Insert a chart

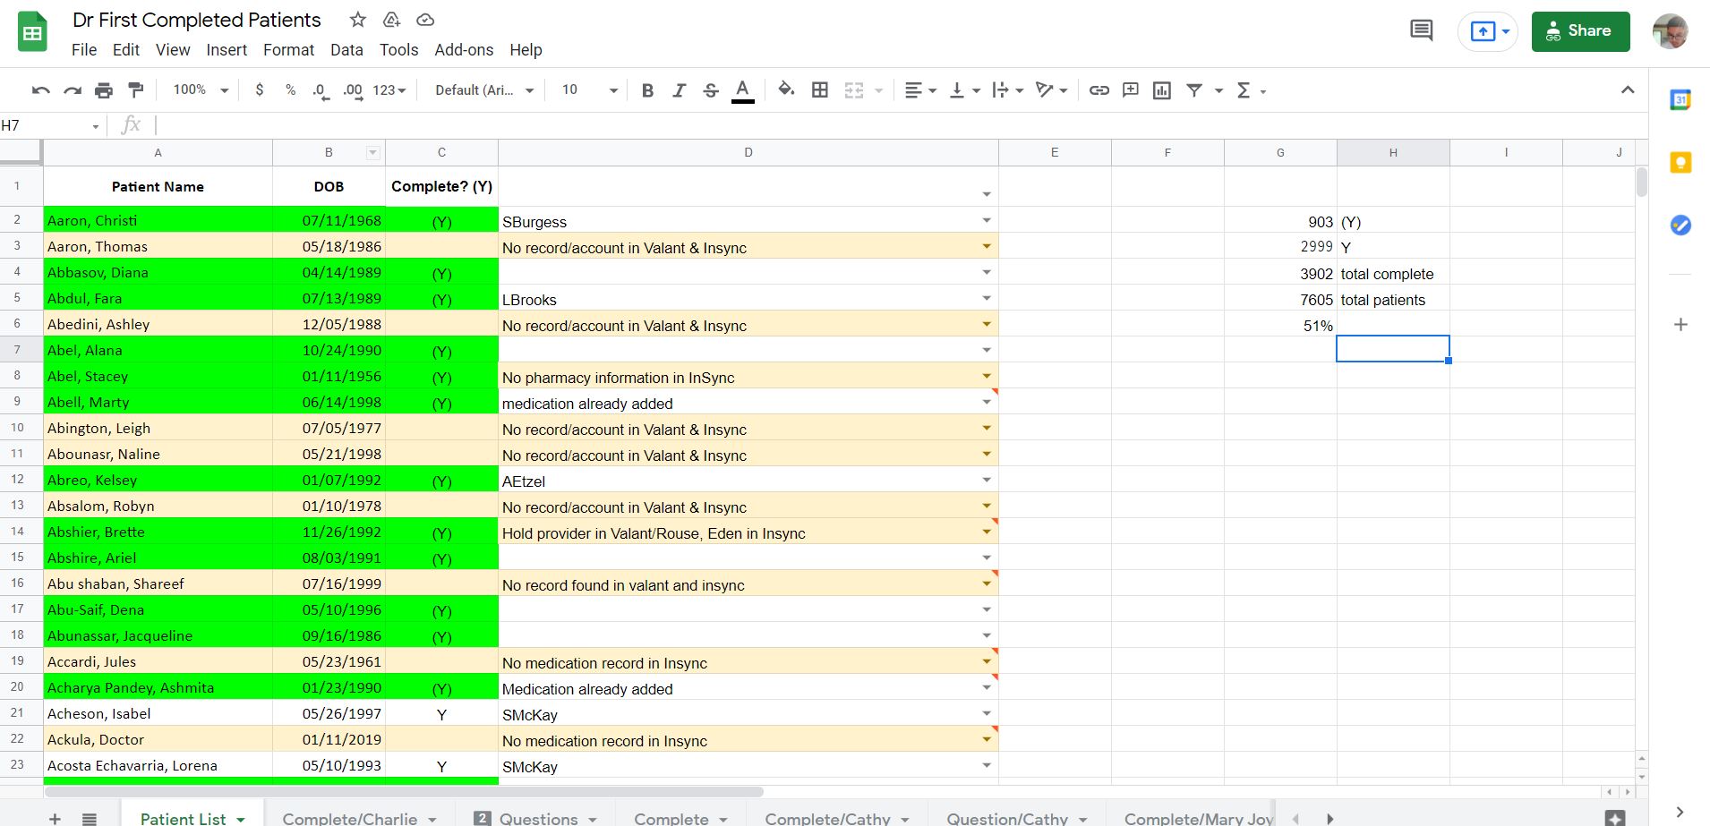click(x=1162, y=90)
